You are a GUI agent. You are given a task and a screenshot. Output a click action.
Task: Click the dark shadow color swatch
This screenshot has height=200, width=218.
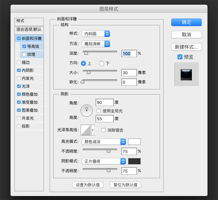click(x=134, y=161)
